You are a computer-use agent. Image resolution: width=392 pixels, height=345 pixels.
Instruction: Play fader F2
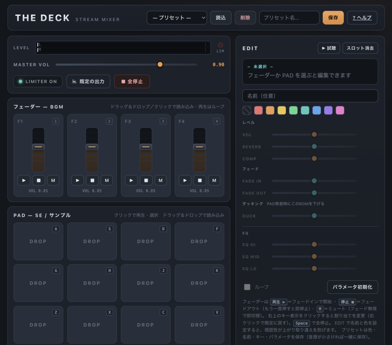coord(77,181)
